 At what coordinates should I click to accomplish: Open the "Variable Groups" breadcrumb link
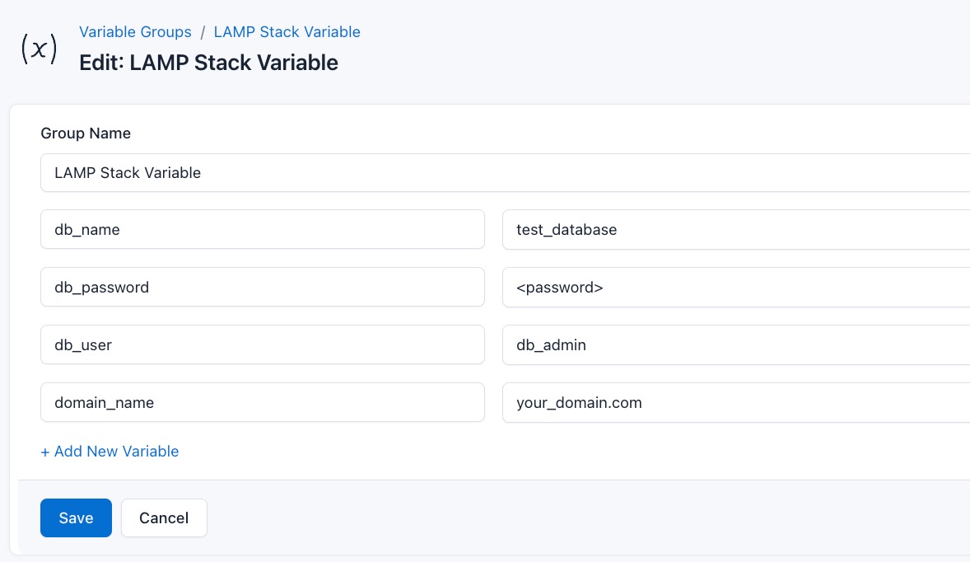click(x=135, y=32)
